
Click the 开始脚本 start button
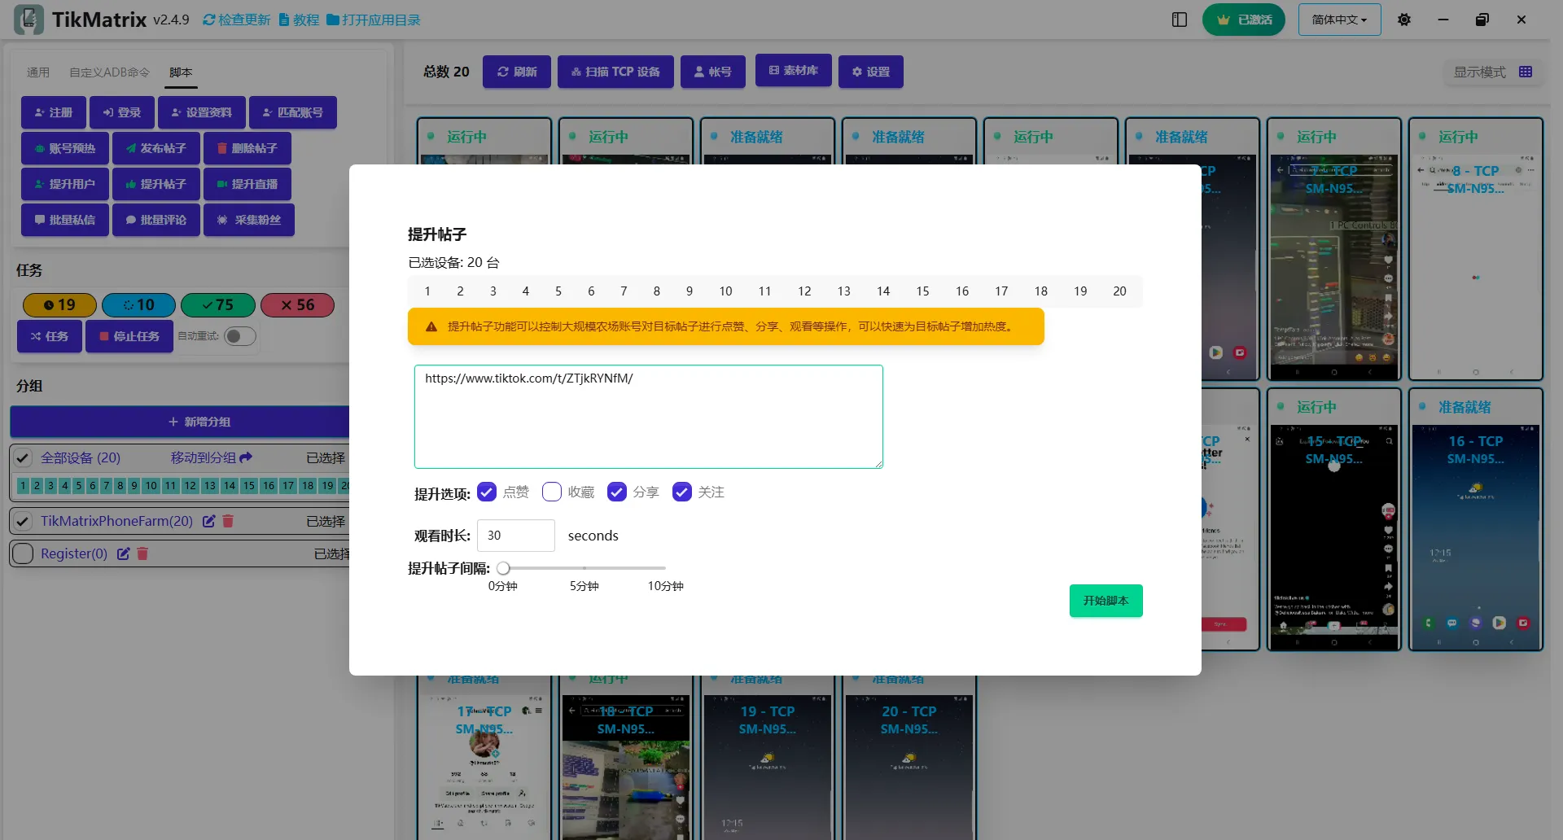(1105, 601)
